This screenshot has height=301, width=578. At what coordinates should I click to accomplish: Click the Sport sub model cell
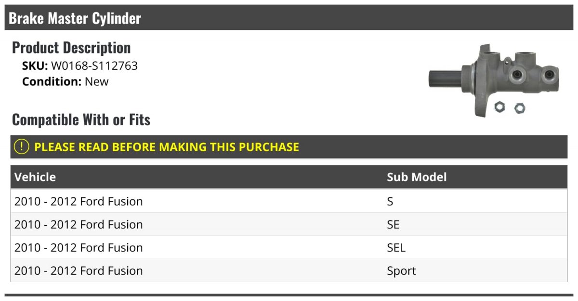coord(401,271)
